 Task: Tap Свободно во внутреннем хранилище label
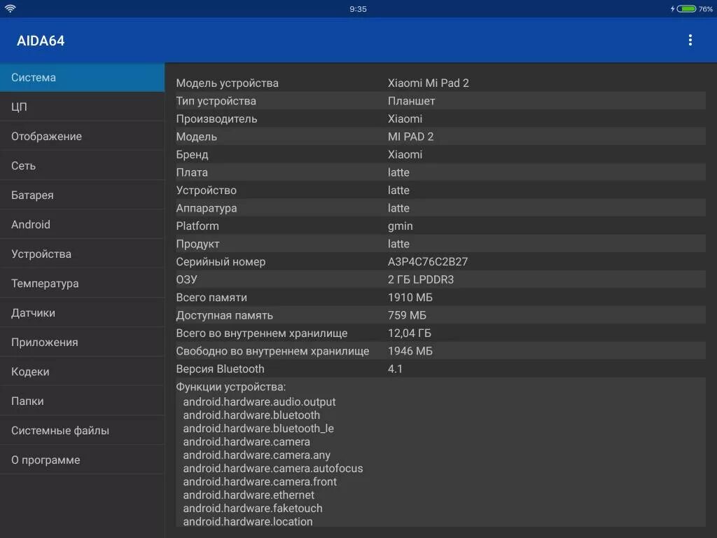[x=272, y=351]
